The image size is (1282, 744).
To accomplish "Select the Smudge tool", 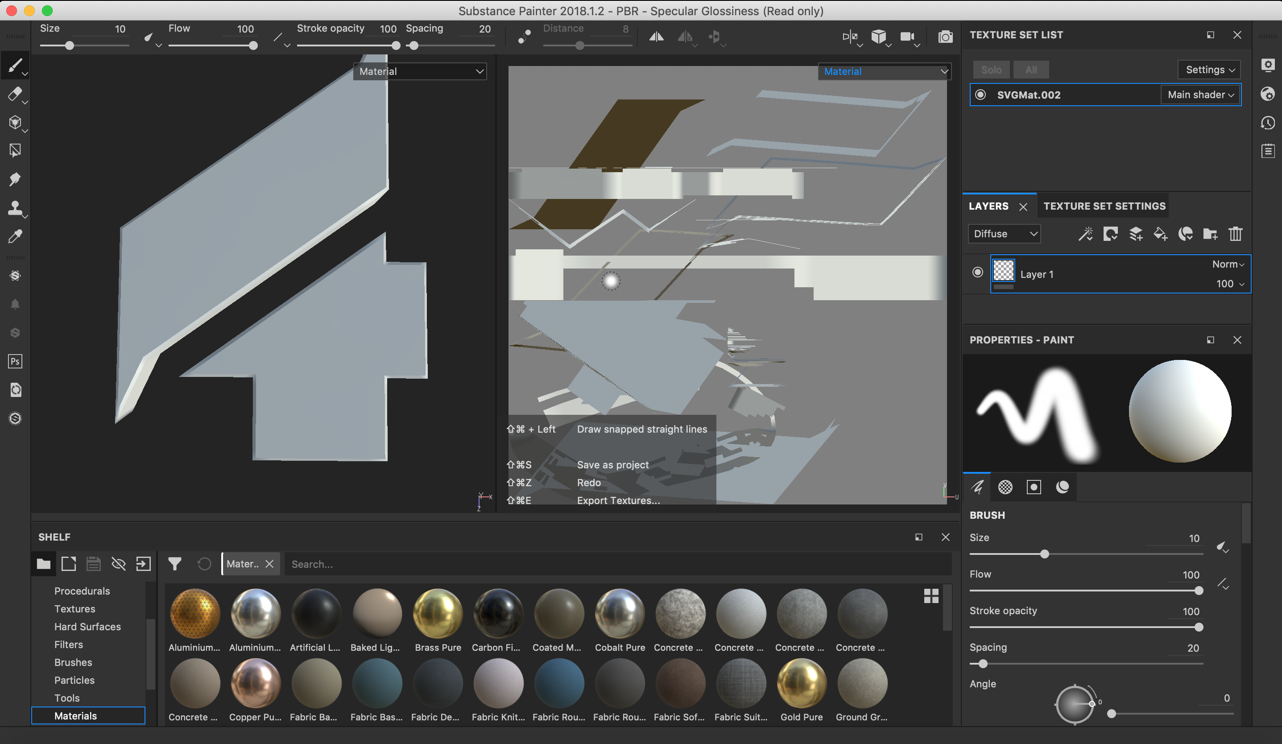I will (15, 179).
